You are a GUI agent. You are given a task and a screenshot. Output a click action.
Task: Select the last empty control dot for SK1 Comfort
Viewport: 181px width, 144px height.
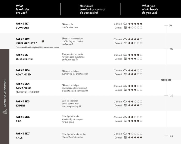point(141,27)
